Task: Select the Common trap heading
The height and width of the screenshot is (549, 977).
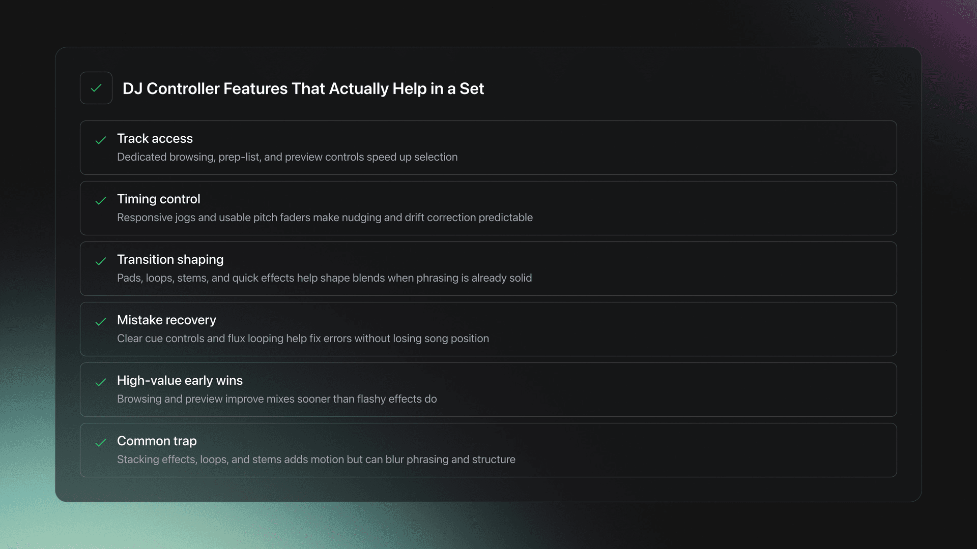Action: [x=157, y=441]
